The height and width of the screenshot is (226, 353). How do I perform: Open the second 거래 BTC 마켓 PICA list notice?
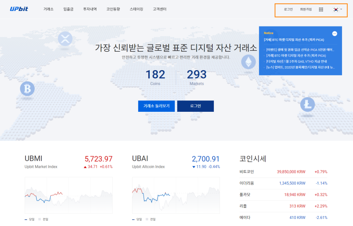[296, 55]
